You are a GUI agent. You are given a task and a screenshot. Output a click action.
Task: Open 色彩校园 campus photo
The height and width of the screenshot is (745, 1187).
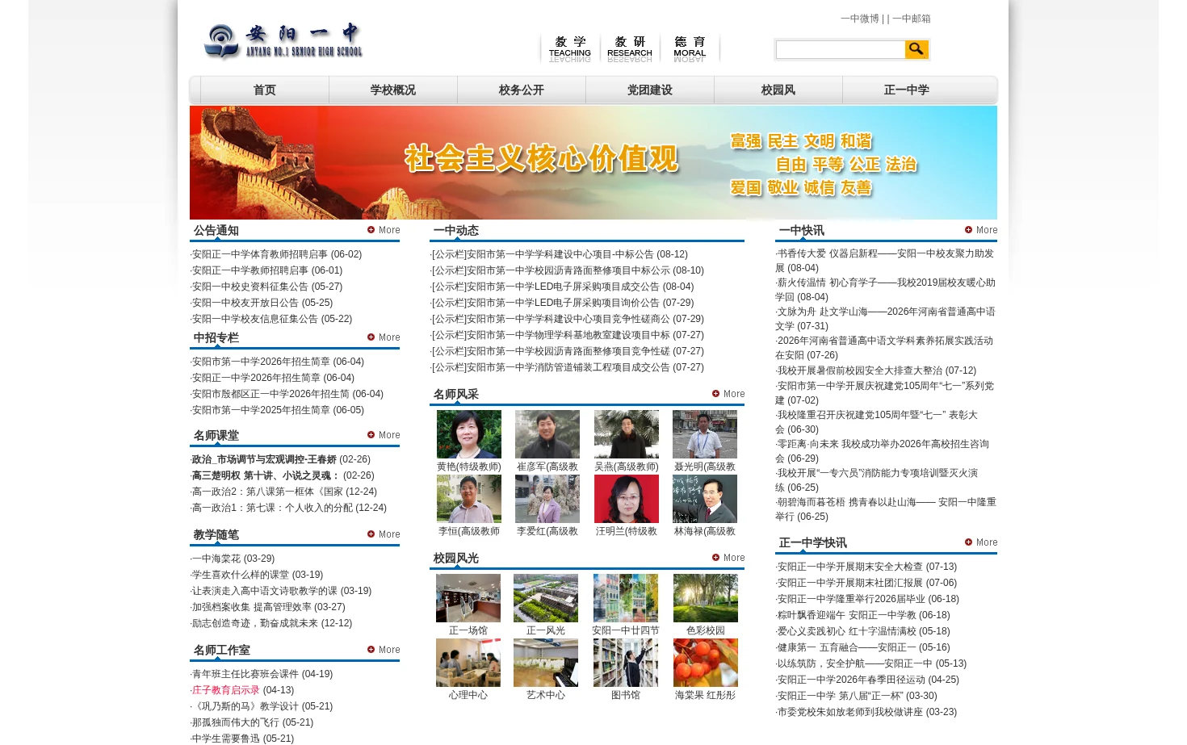(706, 598)
